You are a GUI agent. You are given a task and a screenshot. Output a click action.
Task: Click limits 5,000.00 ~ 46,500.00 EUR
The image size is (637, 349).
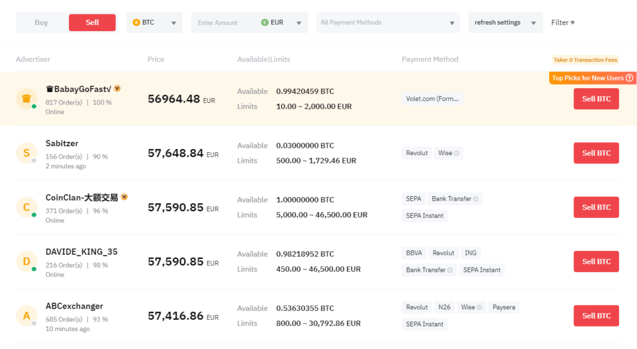coord(322,215)
